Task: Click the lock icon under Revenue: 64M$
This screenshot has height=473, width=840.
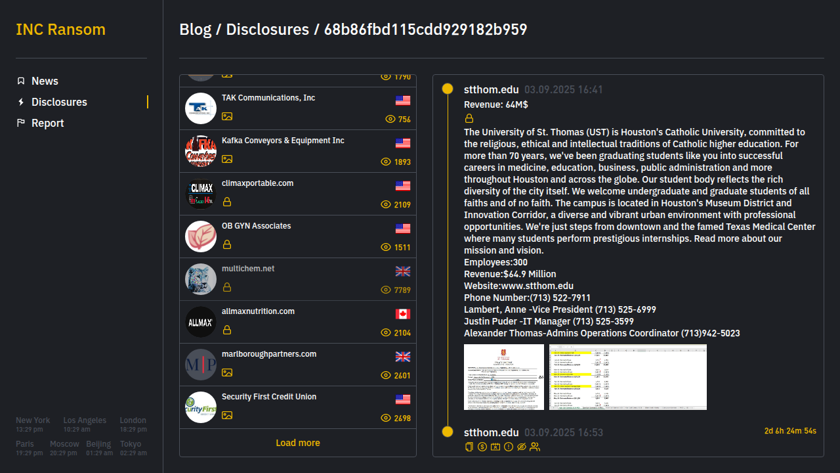Action: [x=469, y=119]
